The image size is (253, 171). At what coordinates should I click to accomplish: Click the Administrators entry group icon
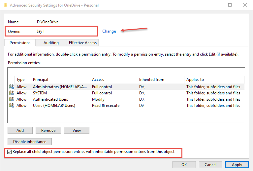(x=12, y=87)
